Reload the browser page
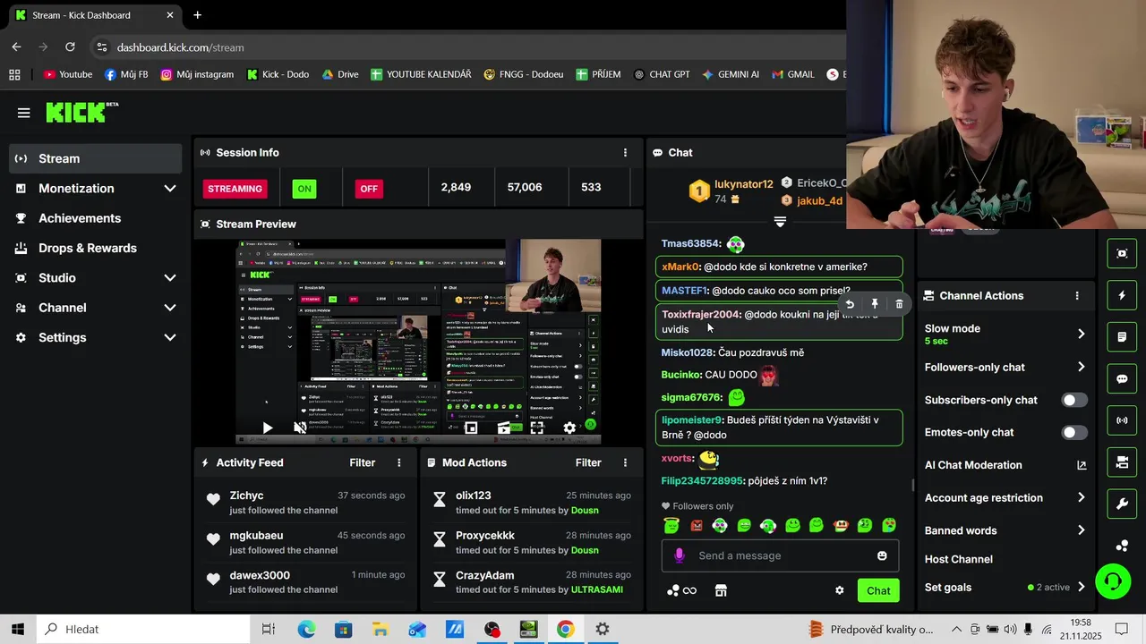 70,47
